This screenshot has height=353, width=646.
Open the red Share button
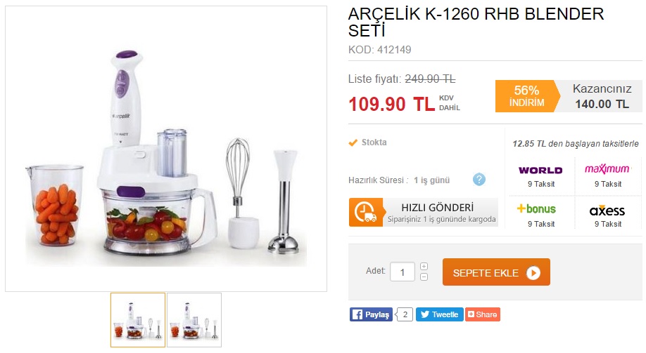click(x=483, y=314)
